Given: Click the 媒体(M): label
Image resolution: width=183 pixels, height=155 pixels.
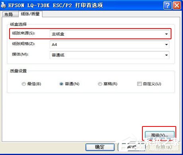Looking at the screenshot, I should (20, 54).
